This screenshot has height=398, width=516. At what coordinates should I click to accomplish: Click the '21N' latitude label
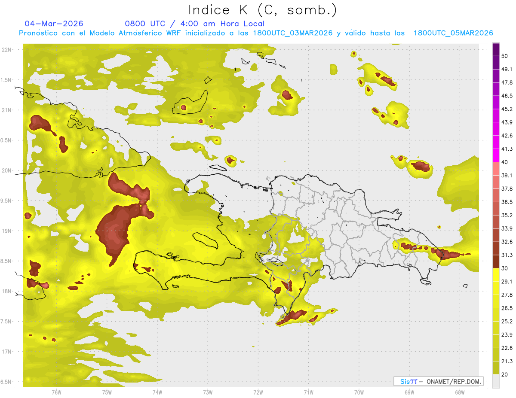pos(7,110)
